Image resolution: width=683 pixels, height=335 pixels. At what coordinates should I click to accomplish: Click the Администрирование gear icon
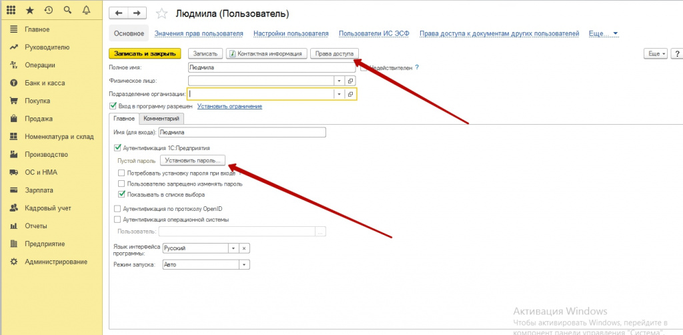click(x=14, y=262)
